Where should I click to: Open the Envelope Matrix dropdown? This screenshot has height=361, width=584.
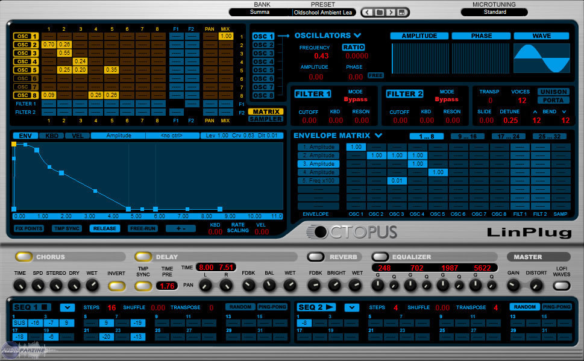[378, 136]
